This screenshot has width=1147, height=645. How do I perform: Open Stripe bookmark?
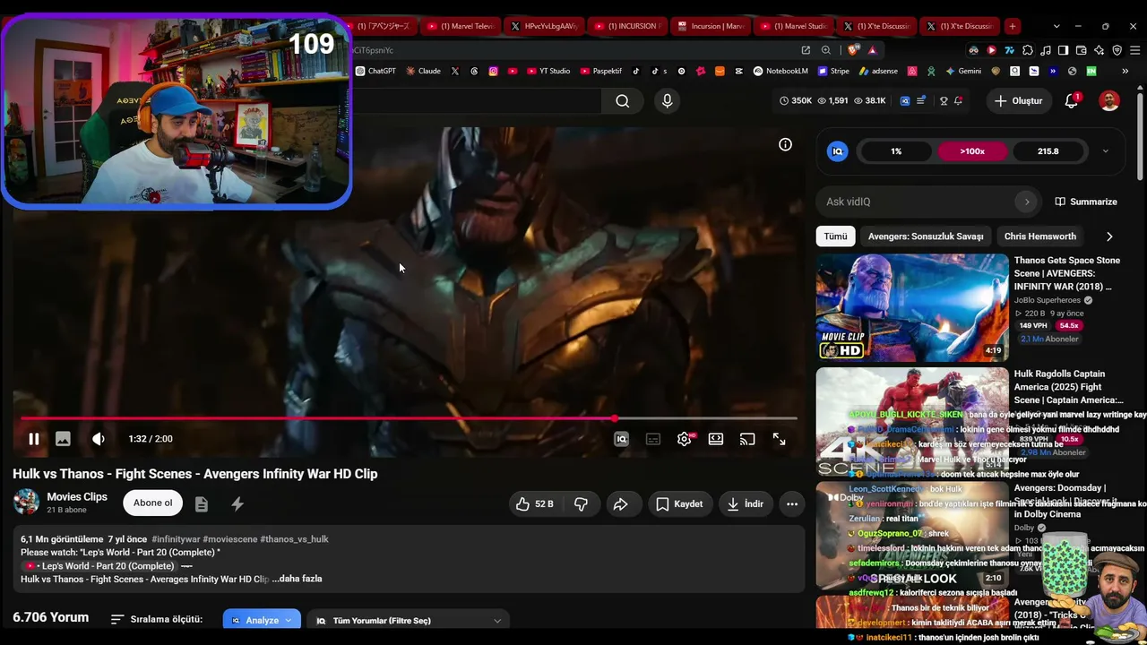pyautogui.click(x=832, y=71)
